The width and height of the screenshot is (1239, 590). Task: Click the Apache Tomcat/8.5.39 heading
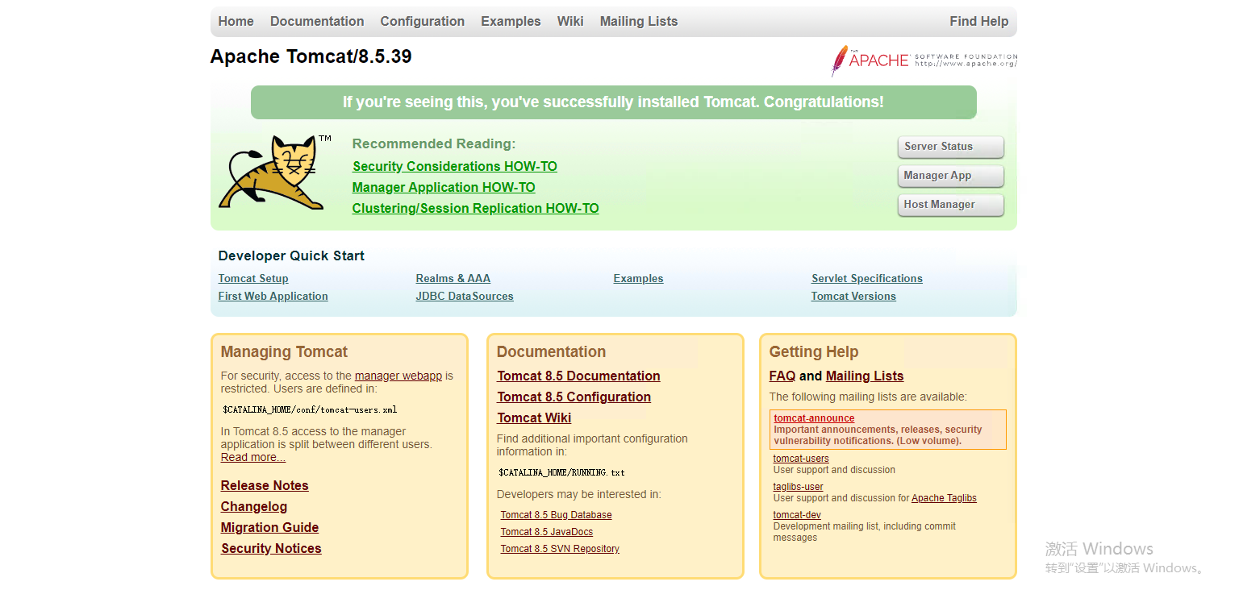[x=311, y=56]
